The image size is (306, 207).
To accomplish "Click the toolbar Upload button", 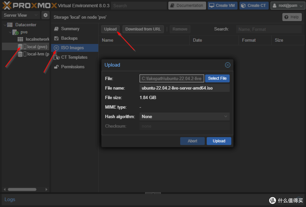I will coord(110,29).
